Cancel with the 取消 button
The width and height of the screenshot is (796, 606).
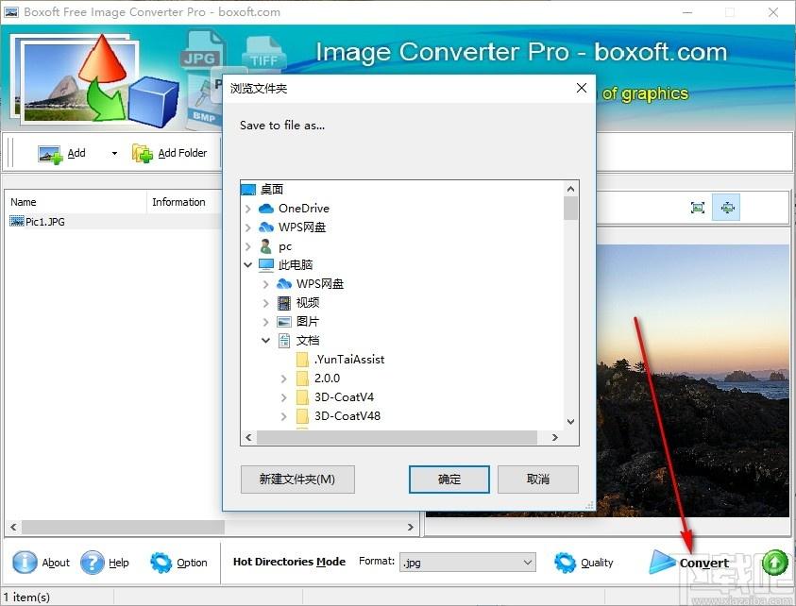coord(538,480)
